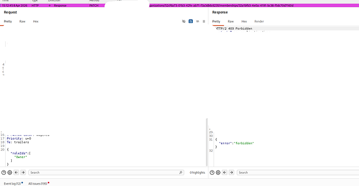Click the 0 highlights label
The width and height of the screenshot is (359, 186).
click(x=197, y=173)
